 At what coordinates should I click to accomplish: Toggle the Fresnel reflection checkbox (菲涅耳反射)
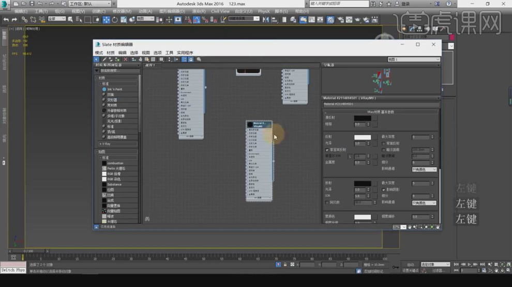pos(327,150)
